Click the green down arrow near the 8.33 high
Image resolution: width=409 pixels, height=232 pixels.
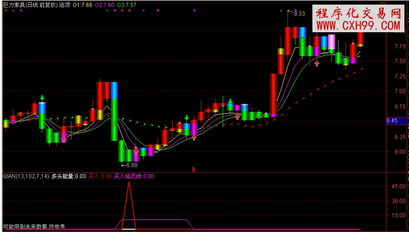coord(303,41)
